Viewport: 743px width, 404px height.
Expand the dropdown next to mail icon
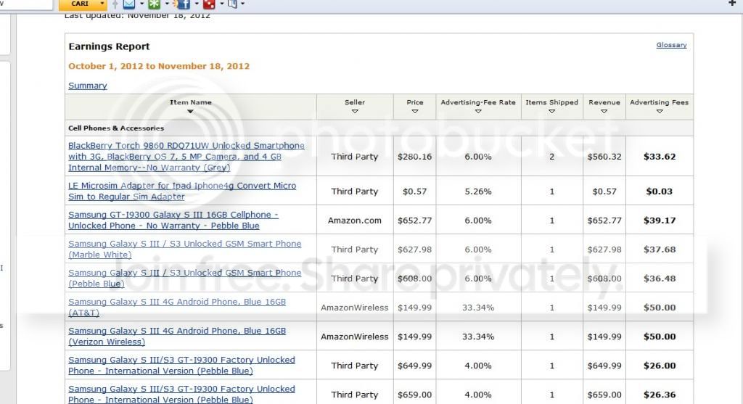tap(141, 4)
